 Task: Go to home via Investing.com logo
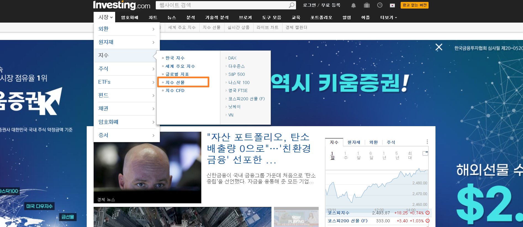coord(122,5)
